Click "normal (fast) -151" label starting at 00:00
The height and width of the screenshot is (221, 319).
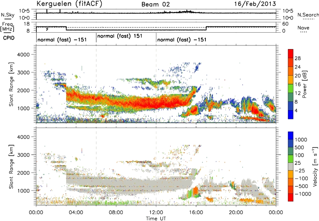click(62, 39)
